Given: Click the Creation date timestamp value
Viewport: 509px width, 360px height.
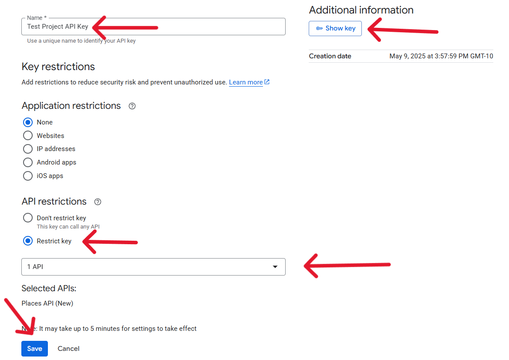Looking at the screenshot, I should [x=441, y=56].
